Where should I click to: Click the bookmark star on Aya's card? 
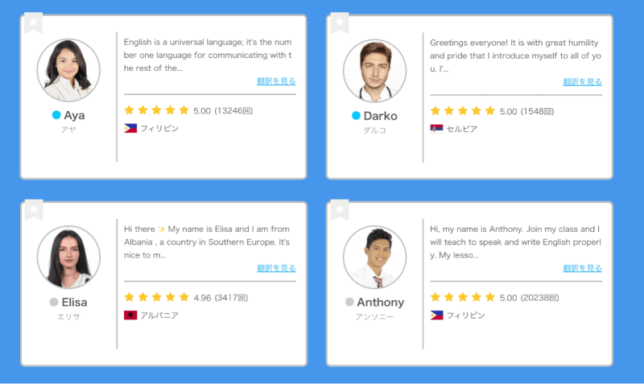[33, 23]
